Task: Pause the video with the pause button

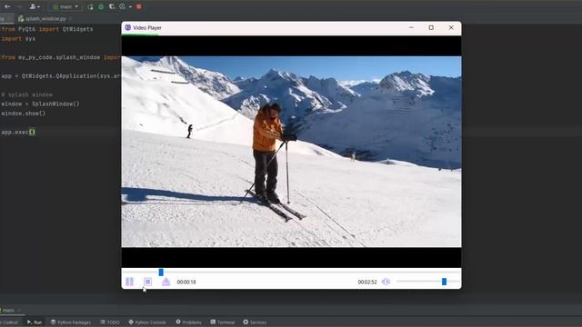Action: pos(129,282)
